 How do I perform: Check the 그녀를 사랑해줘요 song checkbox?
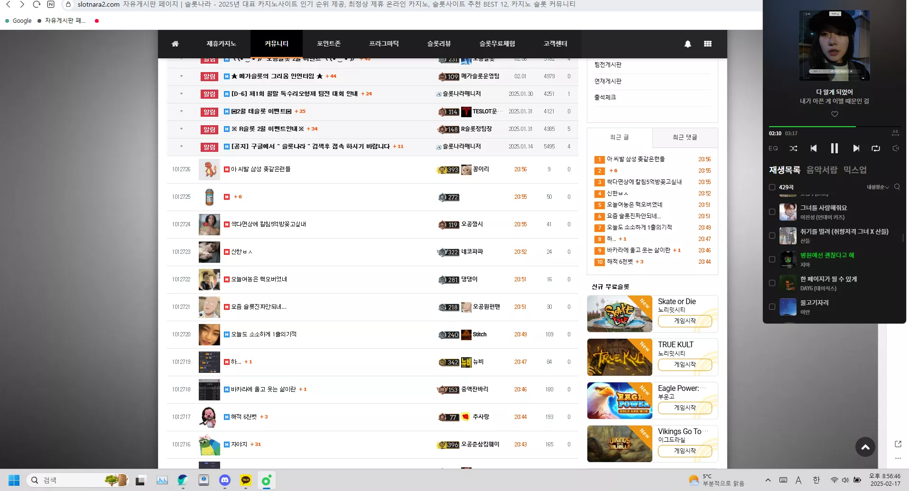(x=772, y=212)
